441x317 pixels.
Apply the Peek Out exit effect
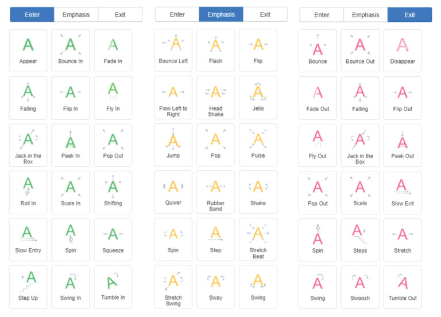(x=403, y=145)
